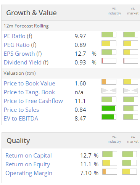
Task: Click EV to EBITDA vs. market bar
Action: pos(130,117)
